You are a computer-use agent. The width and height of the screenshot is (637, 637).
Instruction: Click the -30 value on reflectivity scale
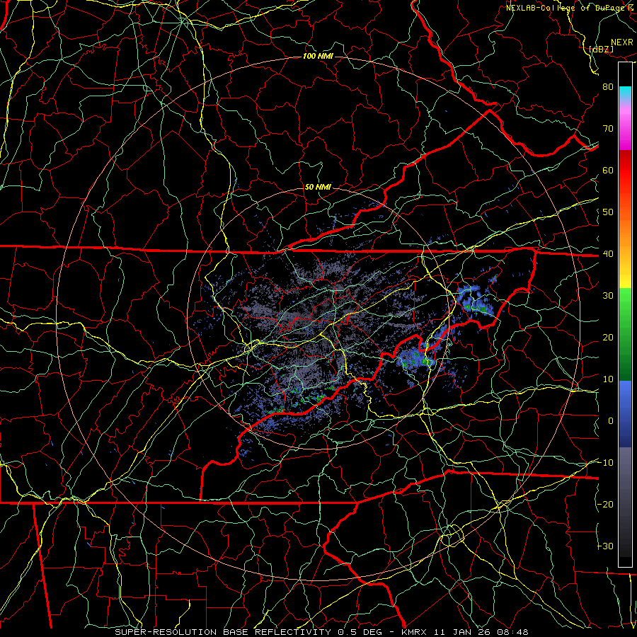pyautogui.click(x=605, y=546)
